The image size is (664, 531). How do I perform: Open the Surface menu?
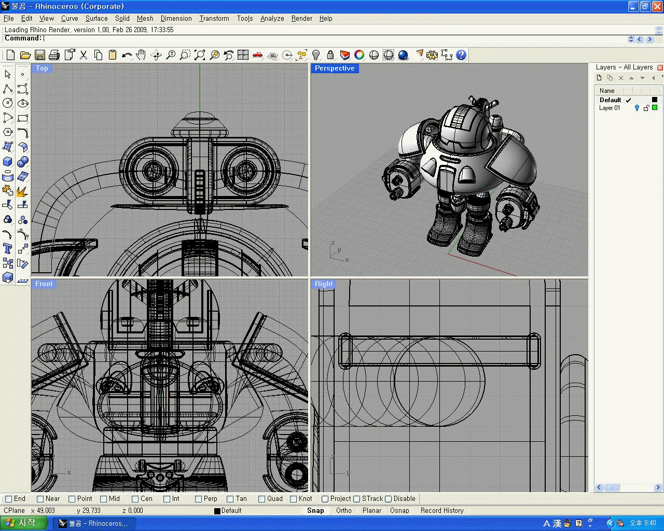[96, 18]
